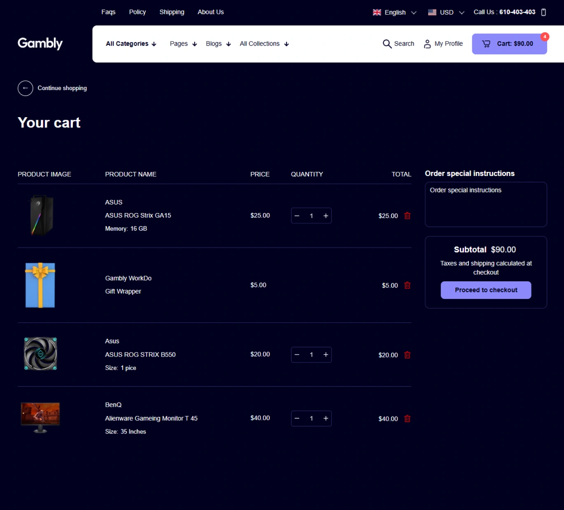Click Continue shopping link
This screenshot has width=564, height=510.
(62, 88)
